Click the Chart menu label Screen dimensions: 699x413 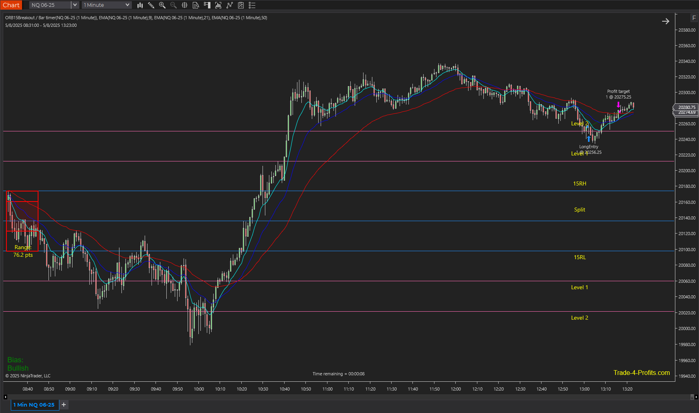pyautogui.click(x=11, y=5)
